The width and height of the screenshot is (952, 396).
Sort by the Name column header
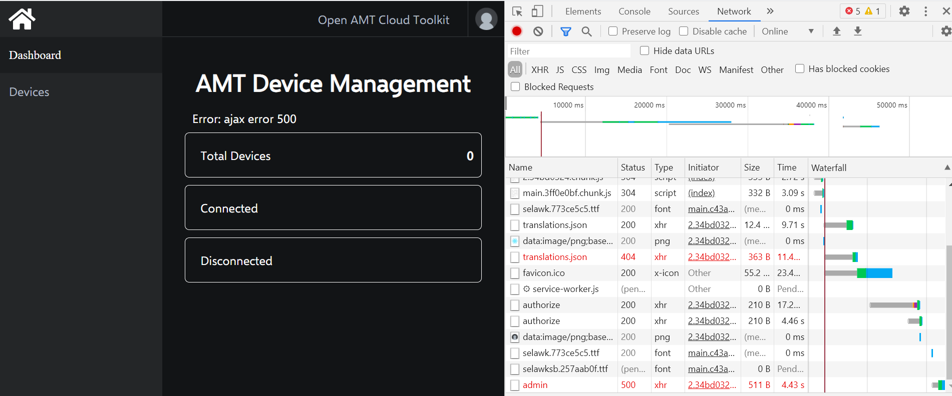point(561,167)
